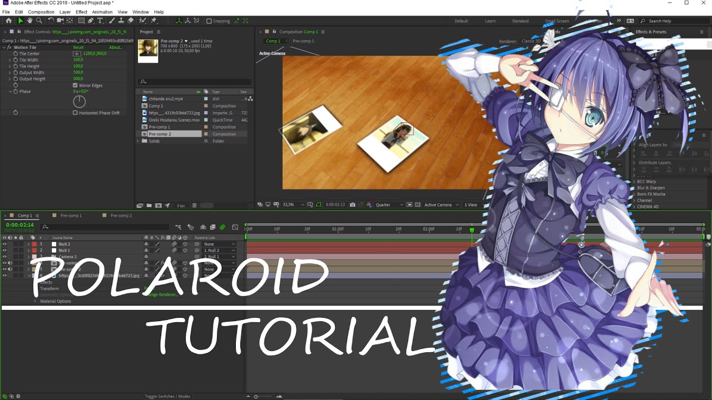The width and height of the screenshot is (712, 400).
Task: Click the current time 0:00:02:14 display
Action: (19, 225)
